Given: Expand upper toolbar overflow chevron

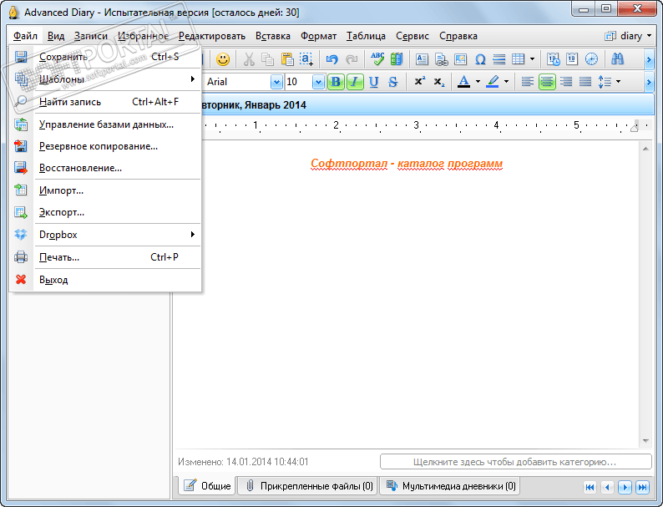Looking at the screenshot, I should 649,59.
